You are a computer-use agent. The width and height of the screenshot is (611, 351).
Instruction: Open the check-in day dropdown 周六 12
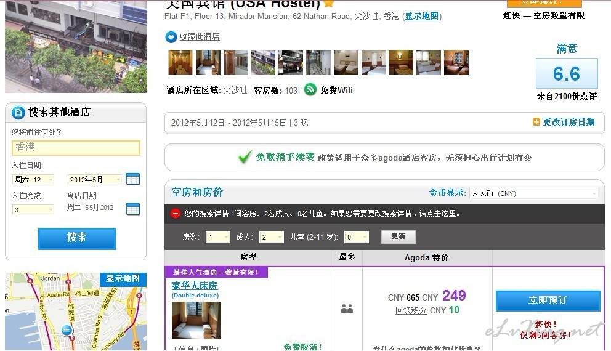point(33,179)
